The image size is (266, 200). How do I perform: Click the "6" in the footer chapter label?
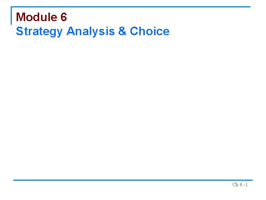(x=241, y=184)
